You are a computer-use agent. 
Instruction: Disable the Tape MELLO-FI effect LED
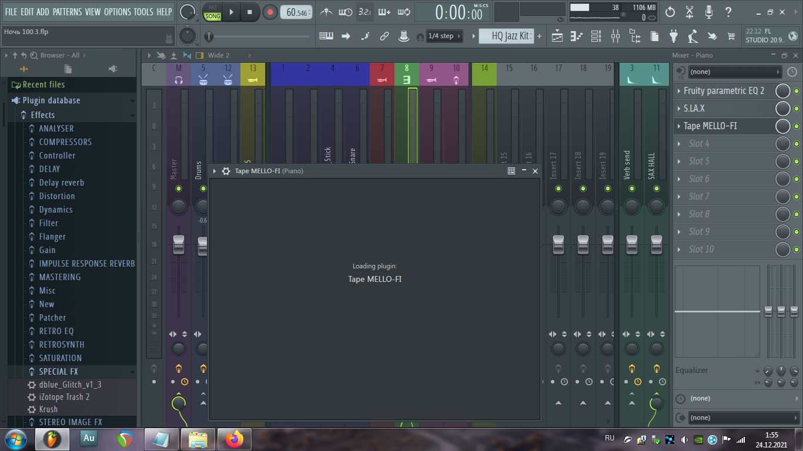(797, 126)
